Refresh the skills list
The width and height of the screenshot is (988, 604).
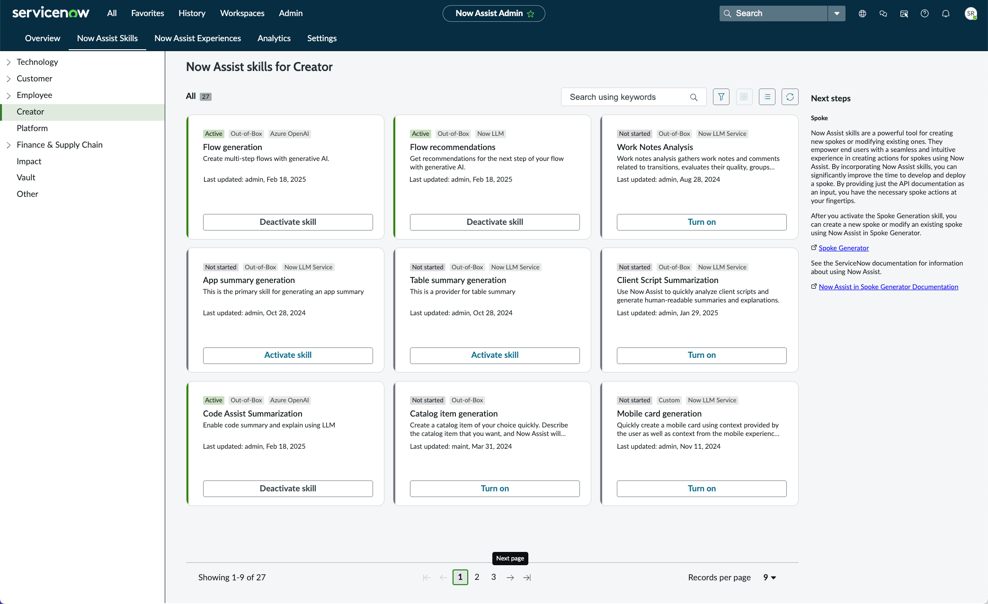coord(790,97)
